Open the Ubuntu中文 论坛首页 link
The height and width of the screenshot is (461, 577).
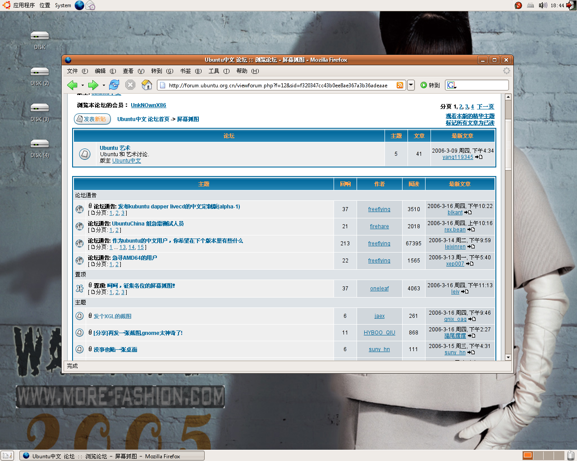(143, 119)
